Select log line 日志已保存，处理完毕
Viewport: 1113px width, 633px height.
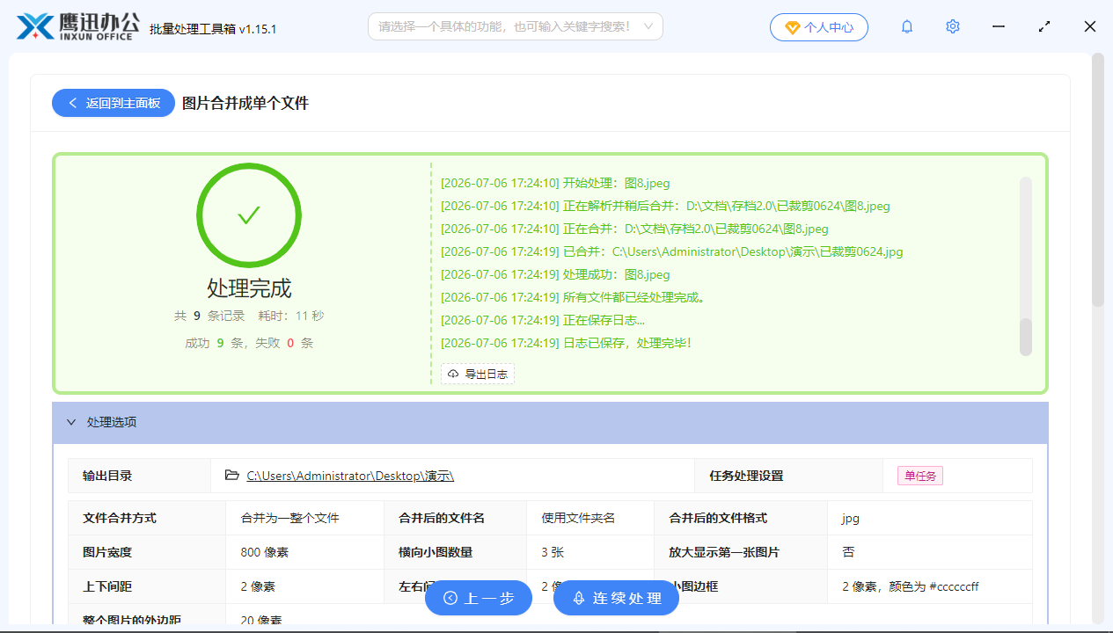[x=566, y=344]
